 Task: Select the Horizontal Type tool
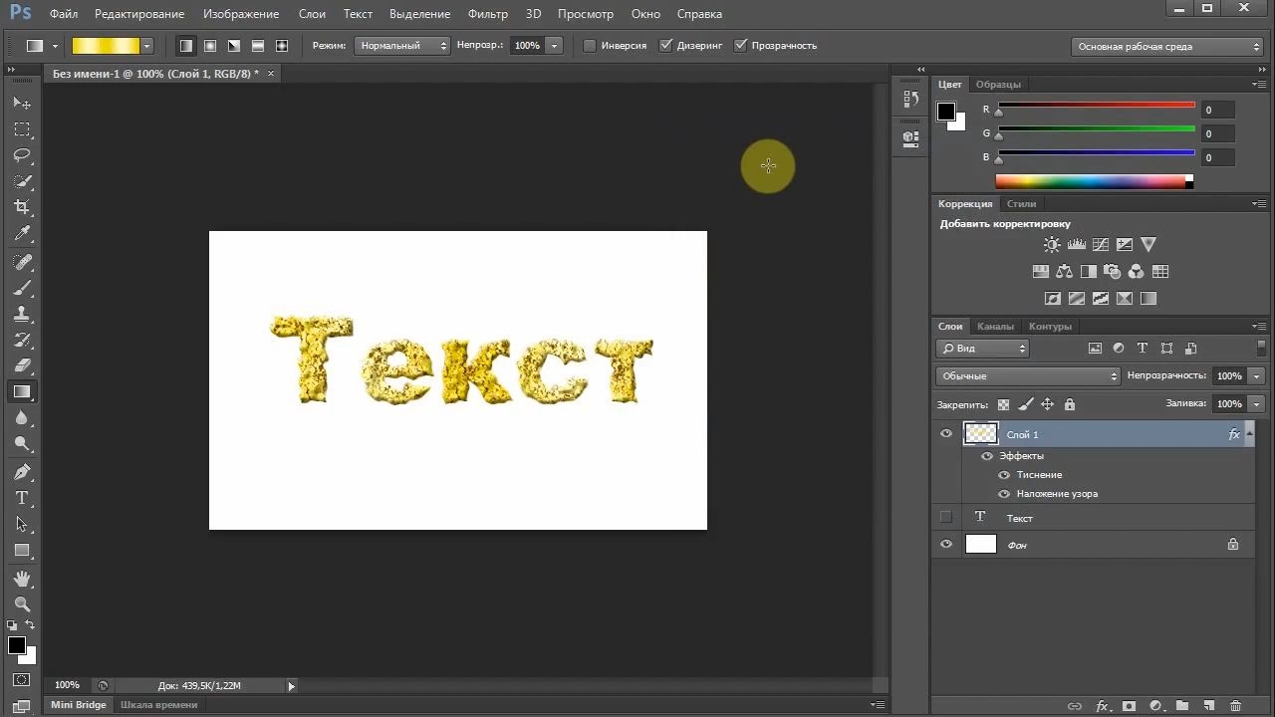click(22, 498)
